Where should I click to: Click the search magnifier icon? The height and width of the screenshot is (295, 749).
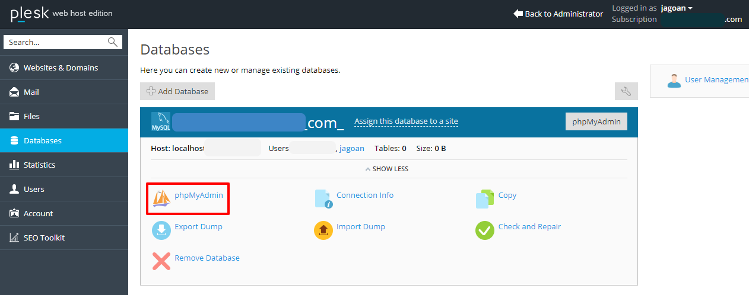click(112, 42)
